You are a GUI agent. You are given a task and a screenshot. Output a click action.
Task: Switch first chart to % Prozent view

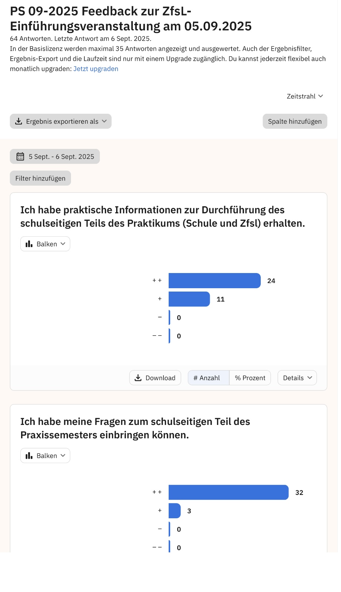(x=250, y=378)
